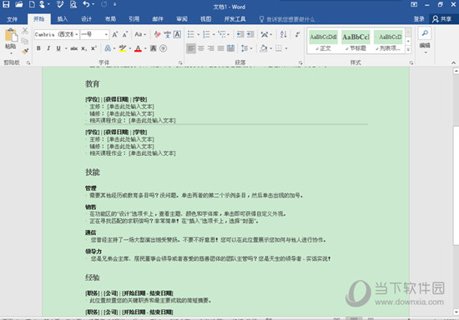Click the Character Border icon
Screen dimensions: 459x320
pos(178,34)
